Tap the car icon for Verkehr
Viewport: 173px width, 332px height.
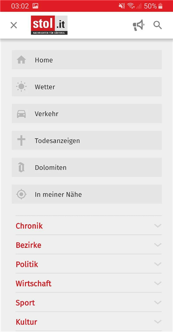tap(21, 114)
